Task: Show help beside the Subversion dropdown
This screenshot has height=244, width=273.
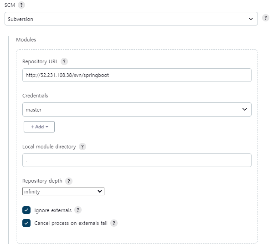Action: [x=266, y=18]
